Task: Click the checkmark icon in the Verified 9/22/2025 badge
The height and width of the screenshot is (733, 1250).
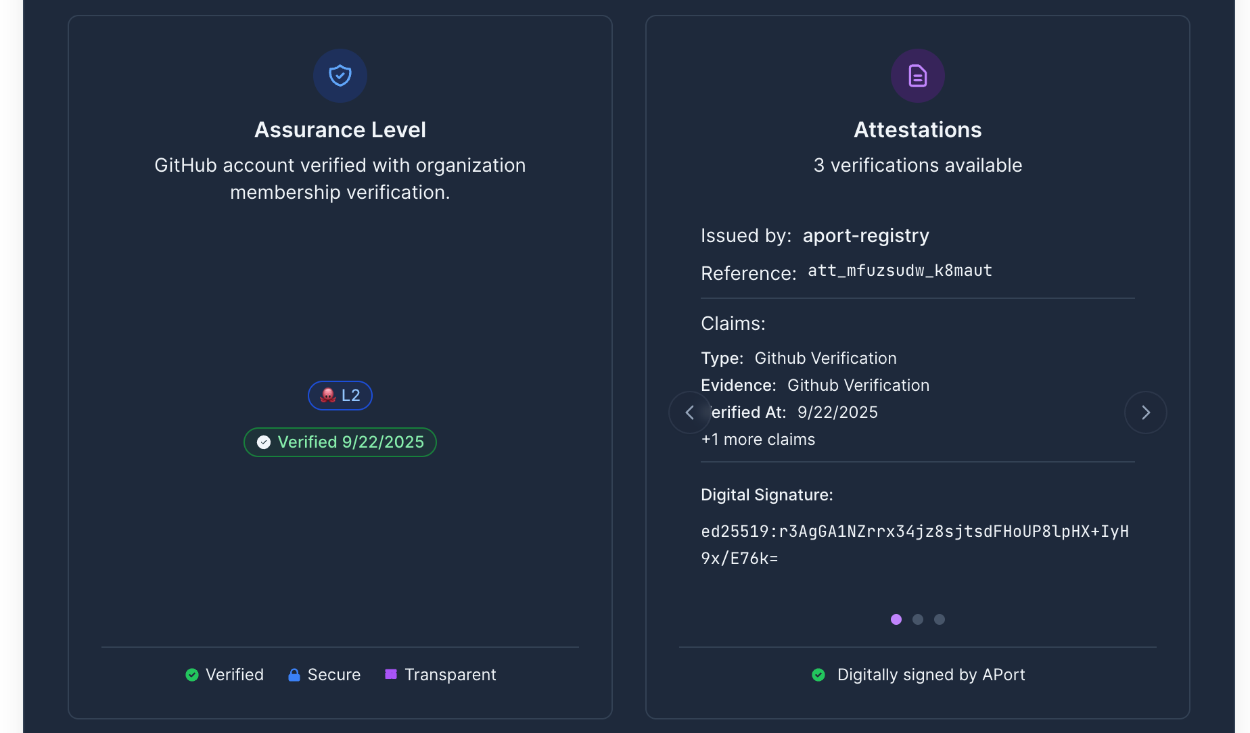Action: 264,442
